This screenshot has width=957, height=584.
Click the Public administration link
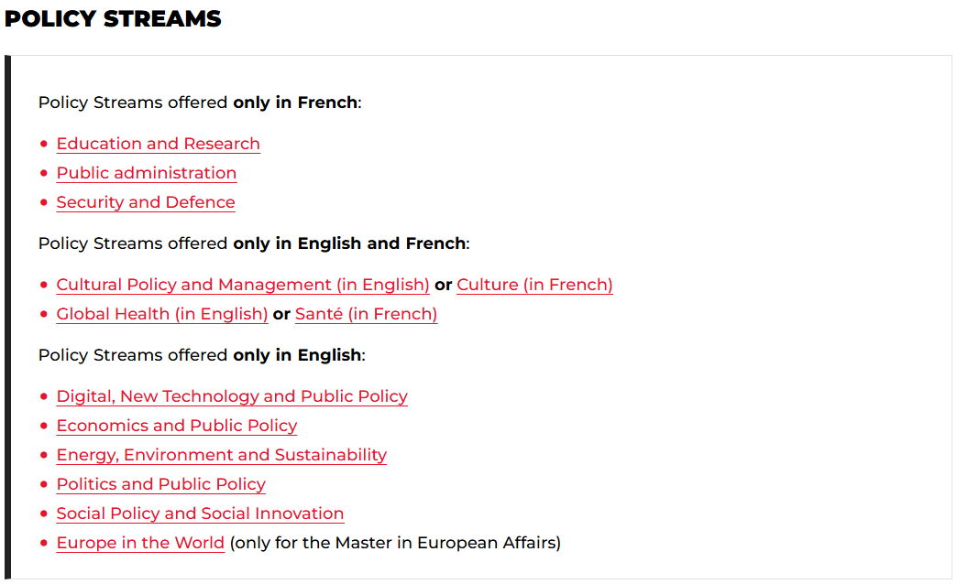(147, 173)
